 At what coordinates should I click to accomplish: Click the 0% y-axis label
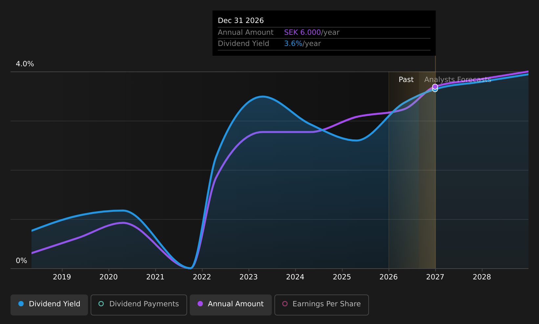coord(22,261)
